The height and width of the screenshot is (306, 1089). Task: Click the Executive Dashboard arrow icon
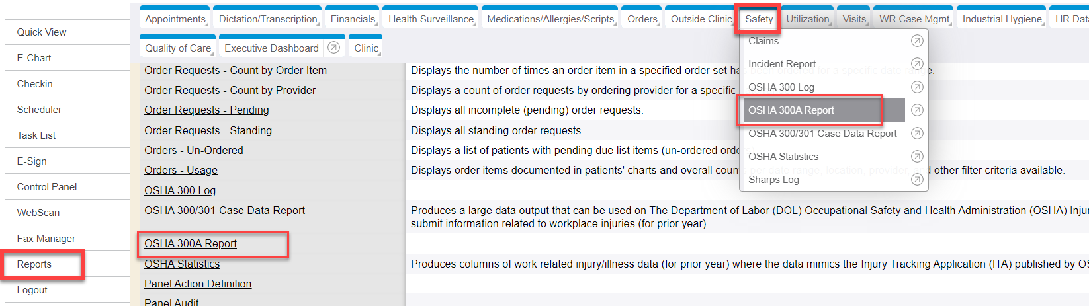click(334, 48)
